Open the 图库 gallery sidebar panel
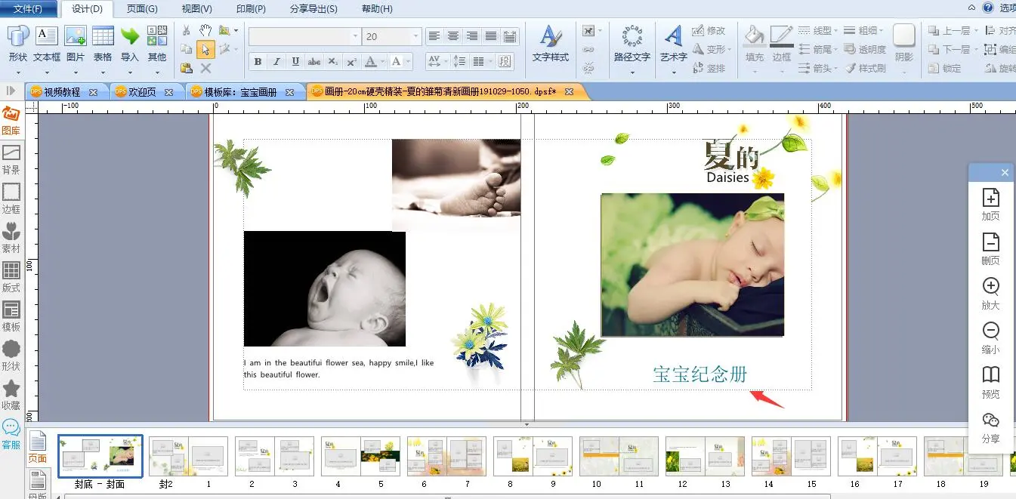The image size is (1016, 499). 11,120
